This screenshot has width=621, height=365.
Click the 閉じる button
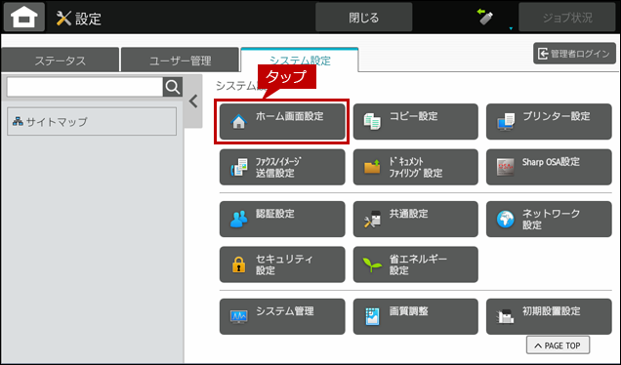[363, 18]
